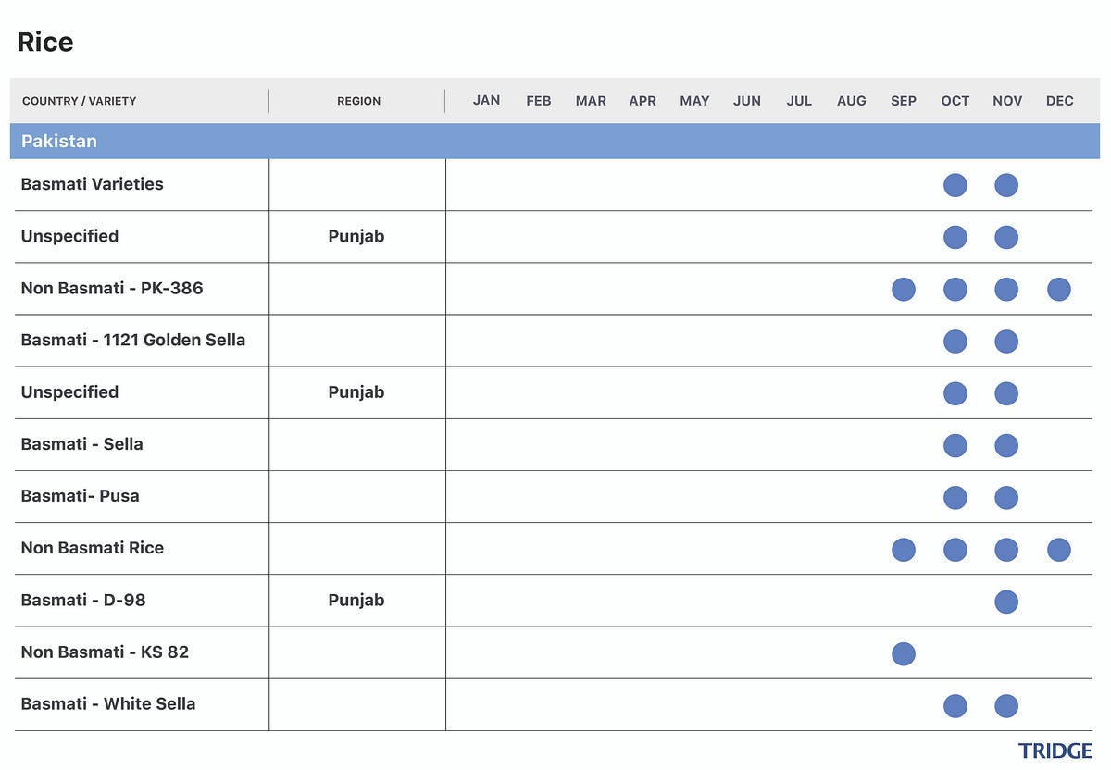Click the OCT dot for Basmati Varieties
The height and width of the screenshot is (770, 1111).
(x=955, y=185)
